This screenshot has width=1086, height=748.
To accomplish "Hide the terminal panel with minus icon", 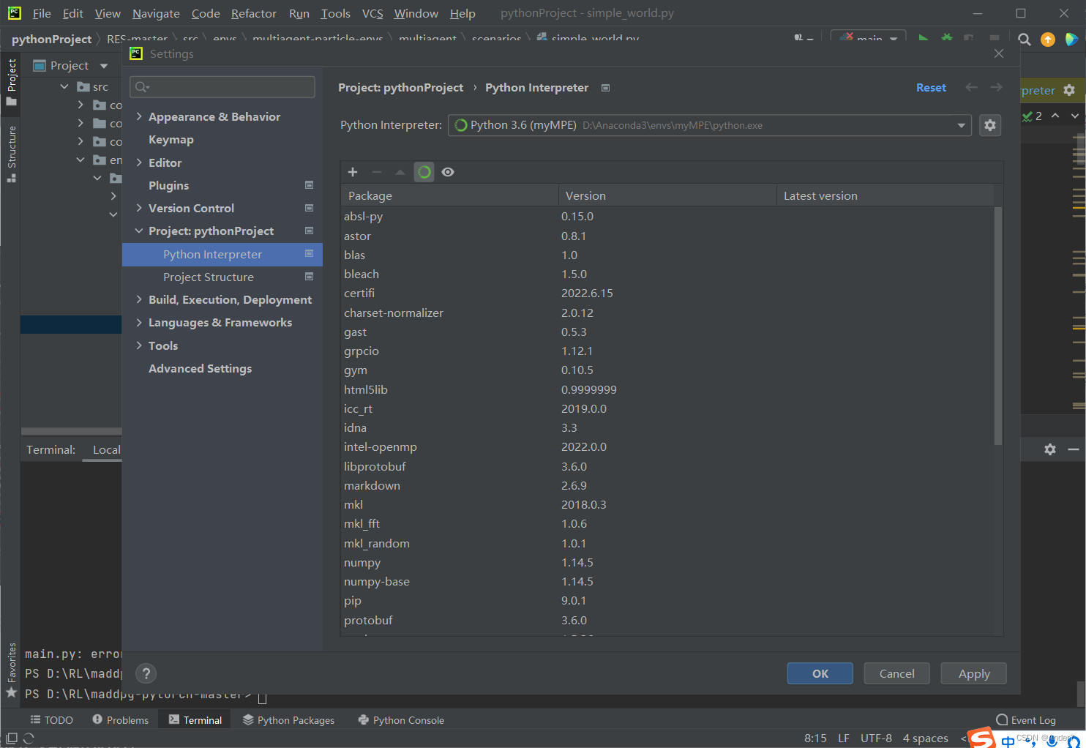I will point(1073,449).
